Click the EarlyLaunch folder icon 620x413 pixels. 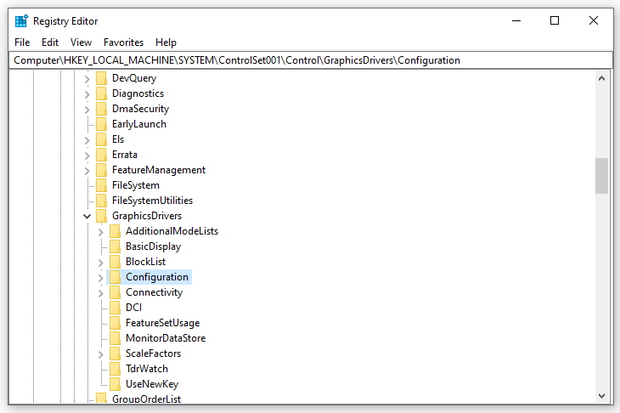102,124
